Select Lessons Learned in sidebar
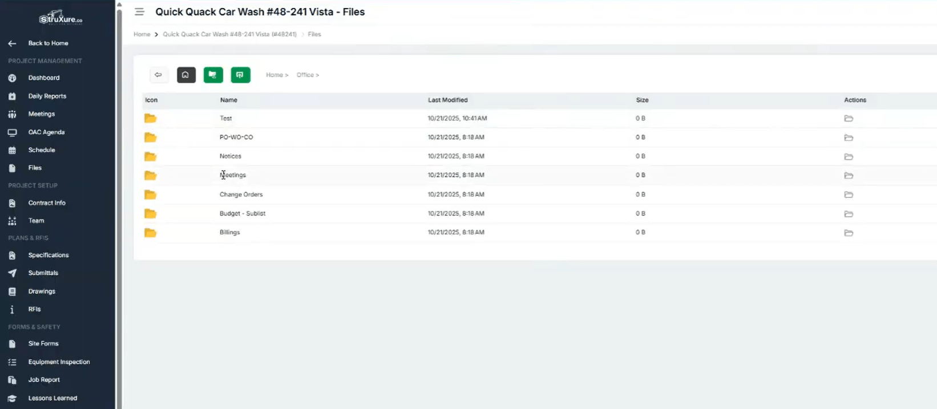The height and width of the screenshot is (409, 937). click(x=52, y=398)
